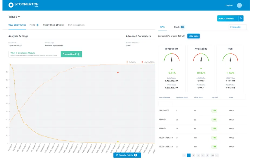This screenshot has height=159, width=253.
Task: Click the Availability 10.82% value
Action: (201, 73)
